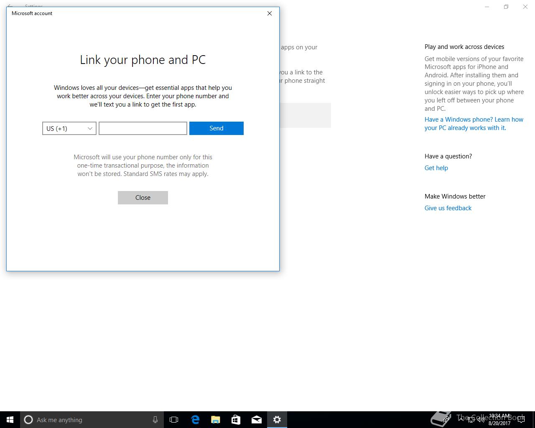The width and height of the screenshot is (535, 428).
Task: Click the Cortana circle icon
Action: [28, 420]
